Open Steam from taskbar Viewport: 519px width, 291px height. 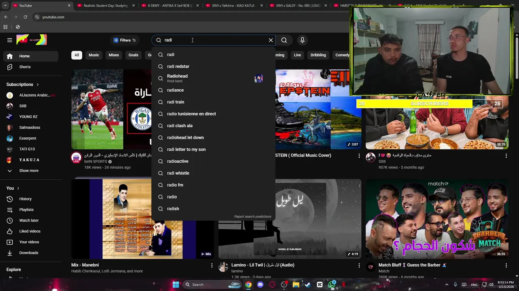[x=308, y=285]
